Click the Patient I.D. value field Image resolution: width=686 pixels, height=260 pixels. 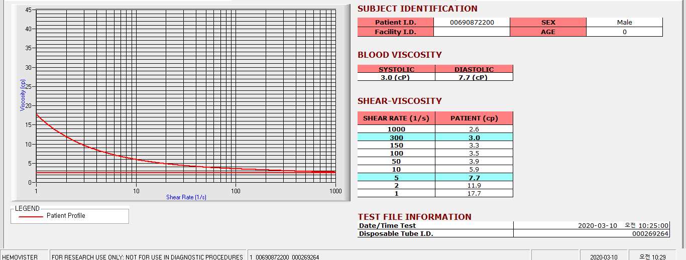point(472,22)
